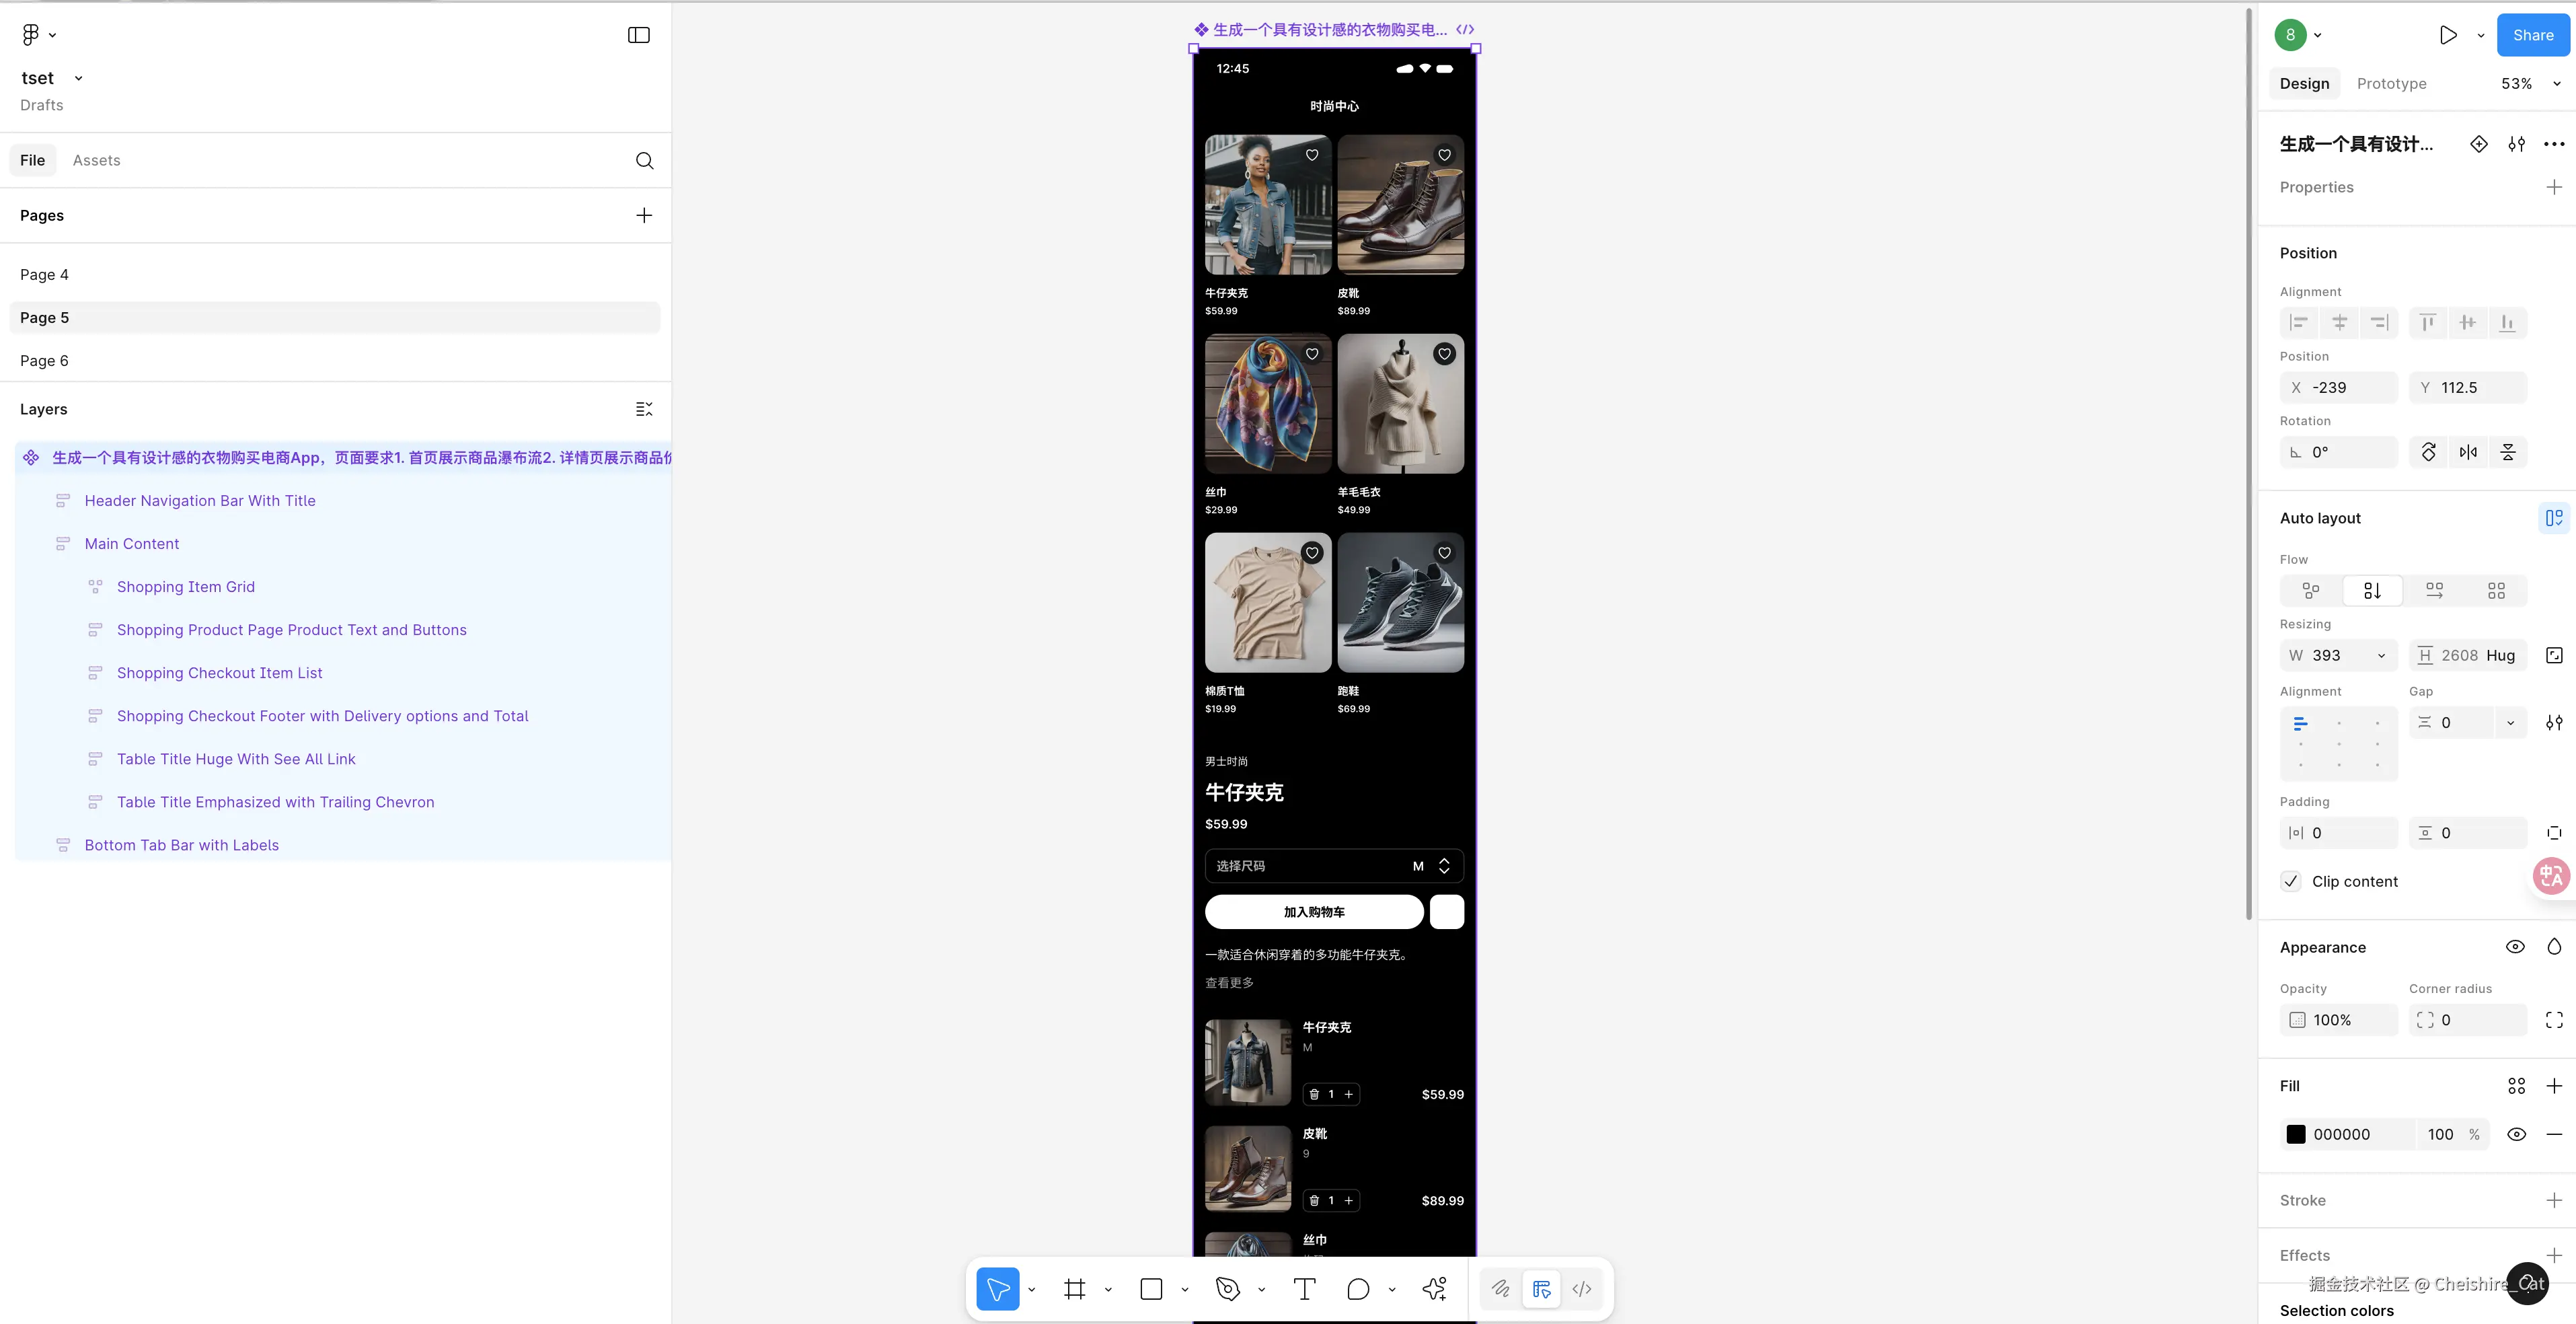Toggle the Clip content checkbox
Viewport: 2576px width, 1324px height.
(2291, 881)
